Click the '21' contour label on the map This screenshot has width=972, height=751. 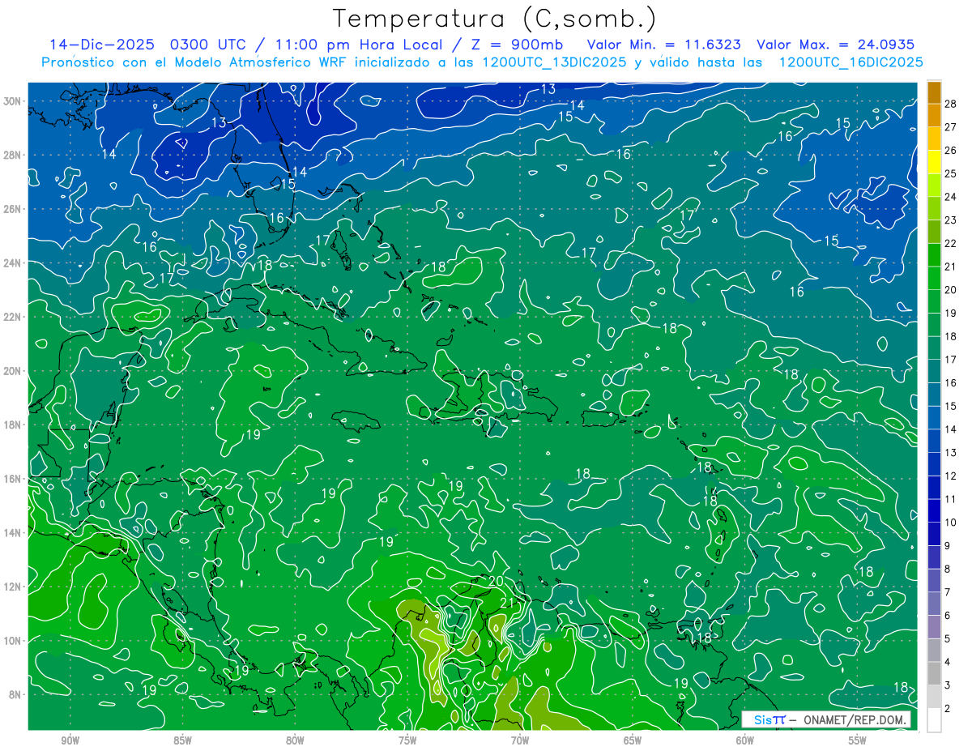(508, 604)
